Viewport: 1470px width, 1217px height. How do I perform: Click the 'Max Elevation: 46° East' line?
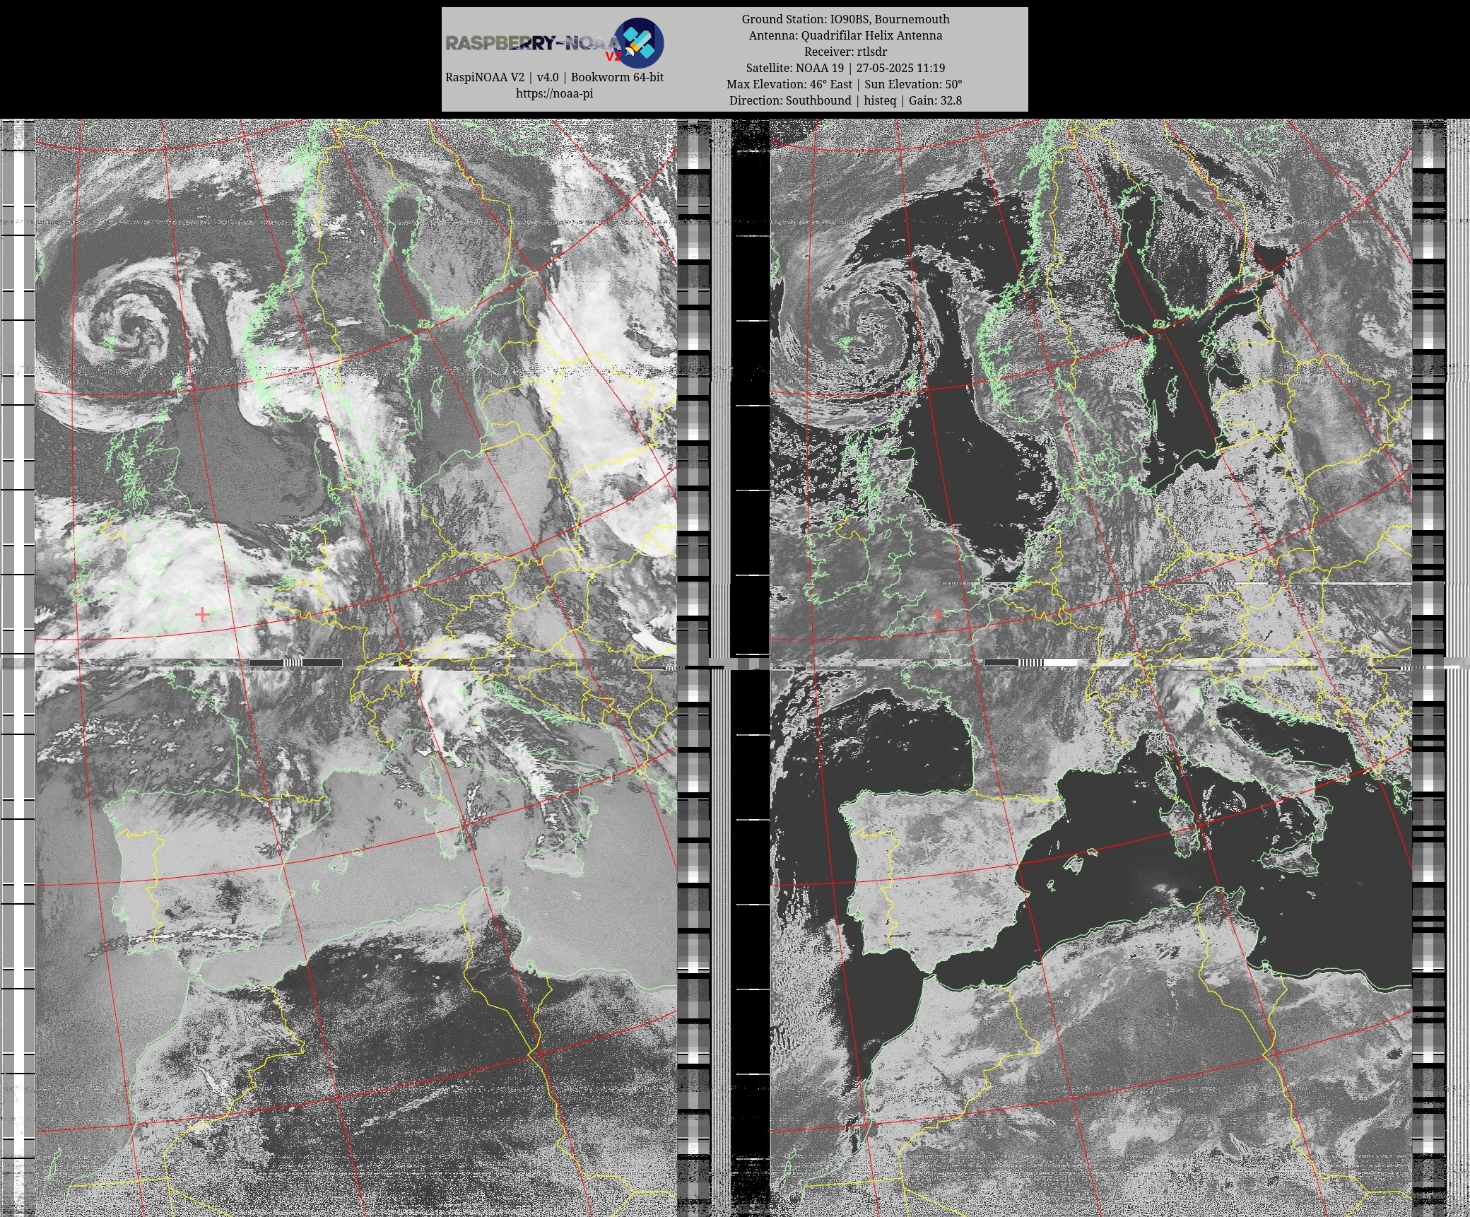(x=789, y=84)
